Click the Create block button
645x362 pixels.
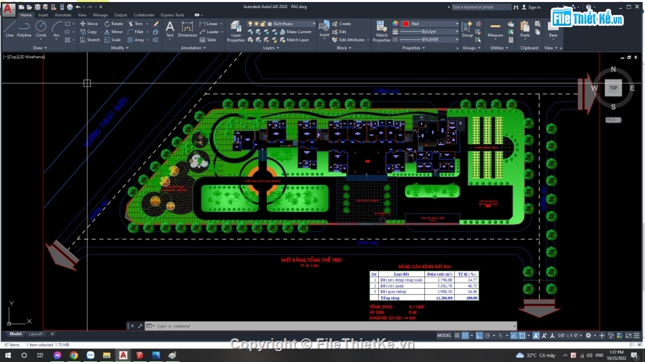click(x=342, y=24)
